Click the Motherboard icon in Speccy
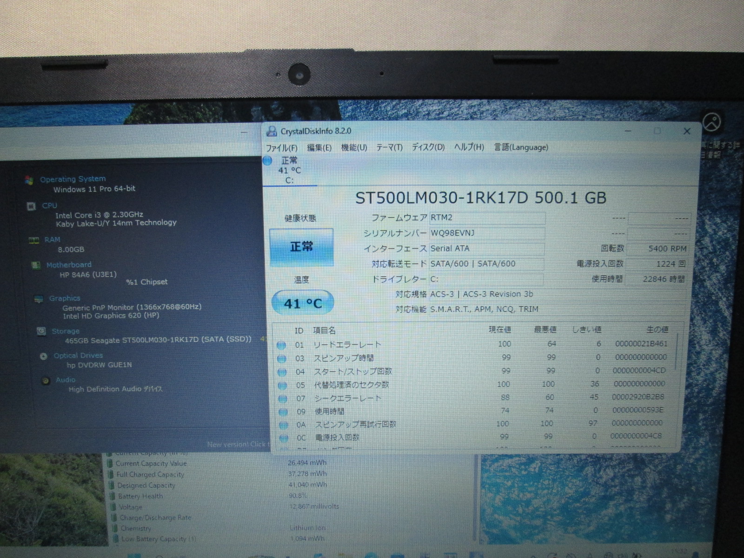 [x=35, y=265]
